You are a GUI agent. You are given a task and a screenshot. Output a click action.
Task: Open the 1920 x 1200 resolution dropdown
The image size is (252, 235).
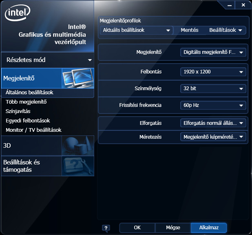point(213,72)
